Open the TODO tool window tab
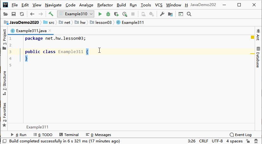 tap(43, 135)
